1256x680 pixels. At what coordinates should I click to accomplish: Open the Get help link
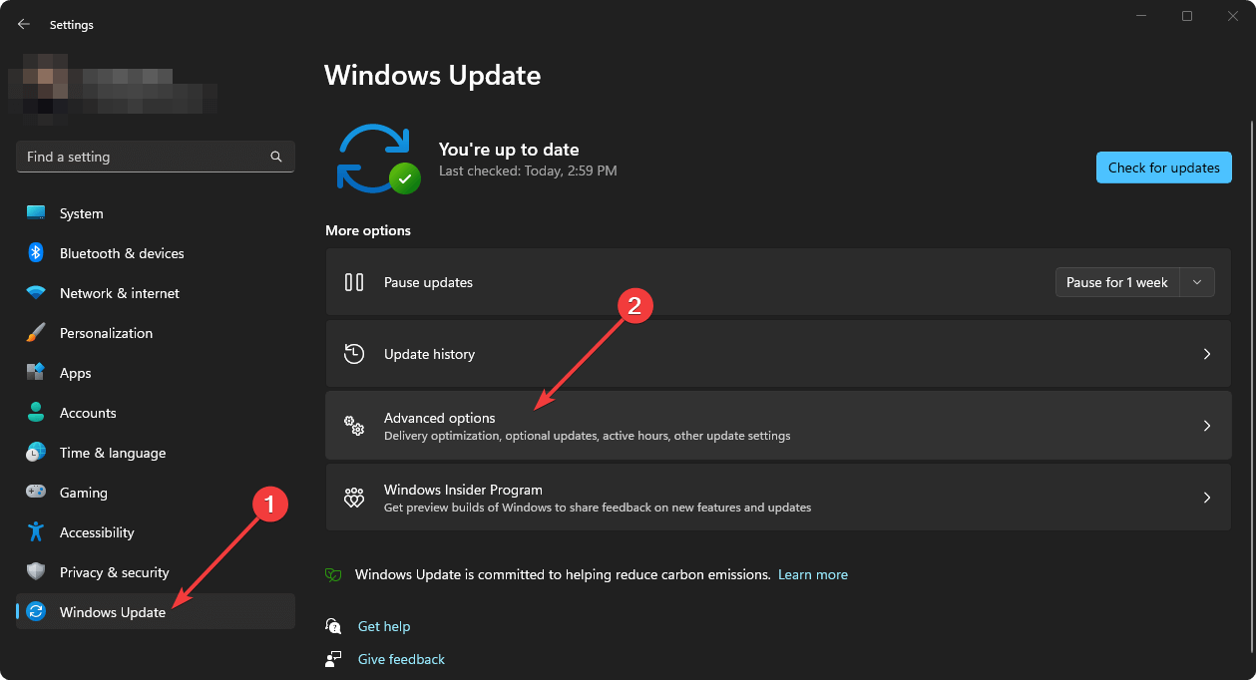pos(384,626)
